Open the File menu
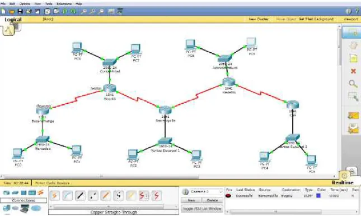 click(3, 4)
